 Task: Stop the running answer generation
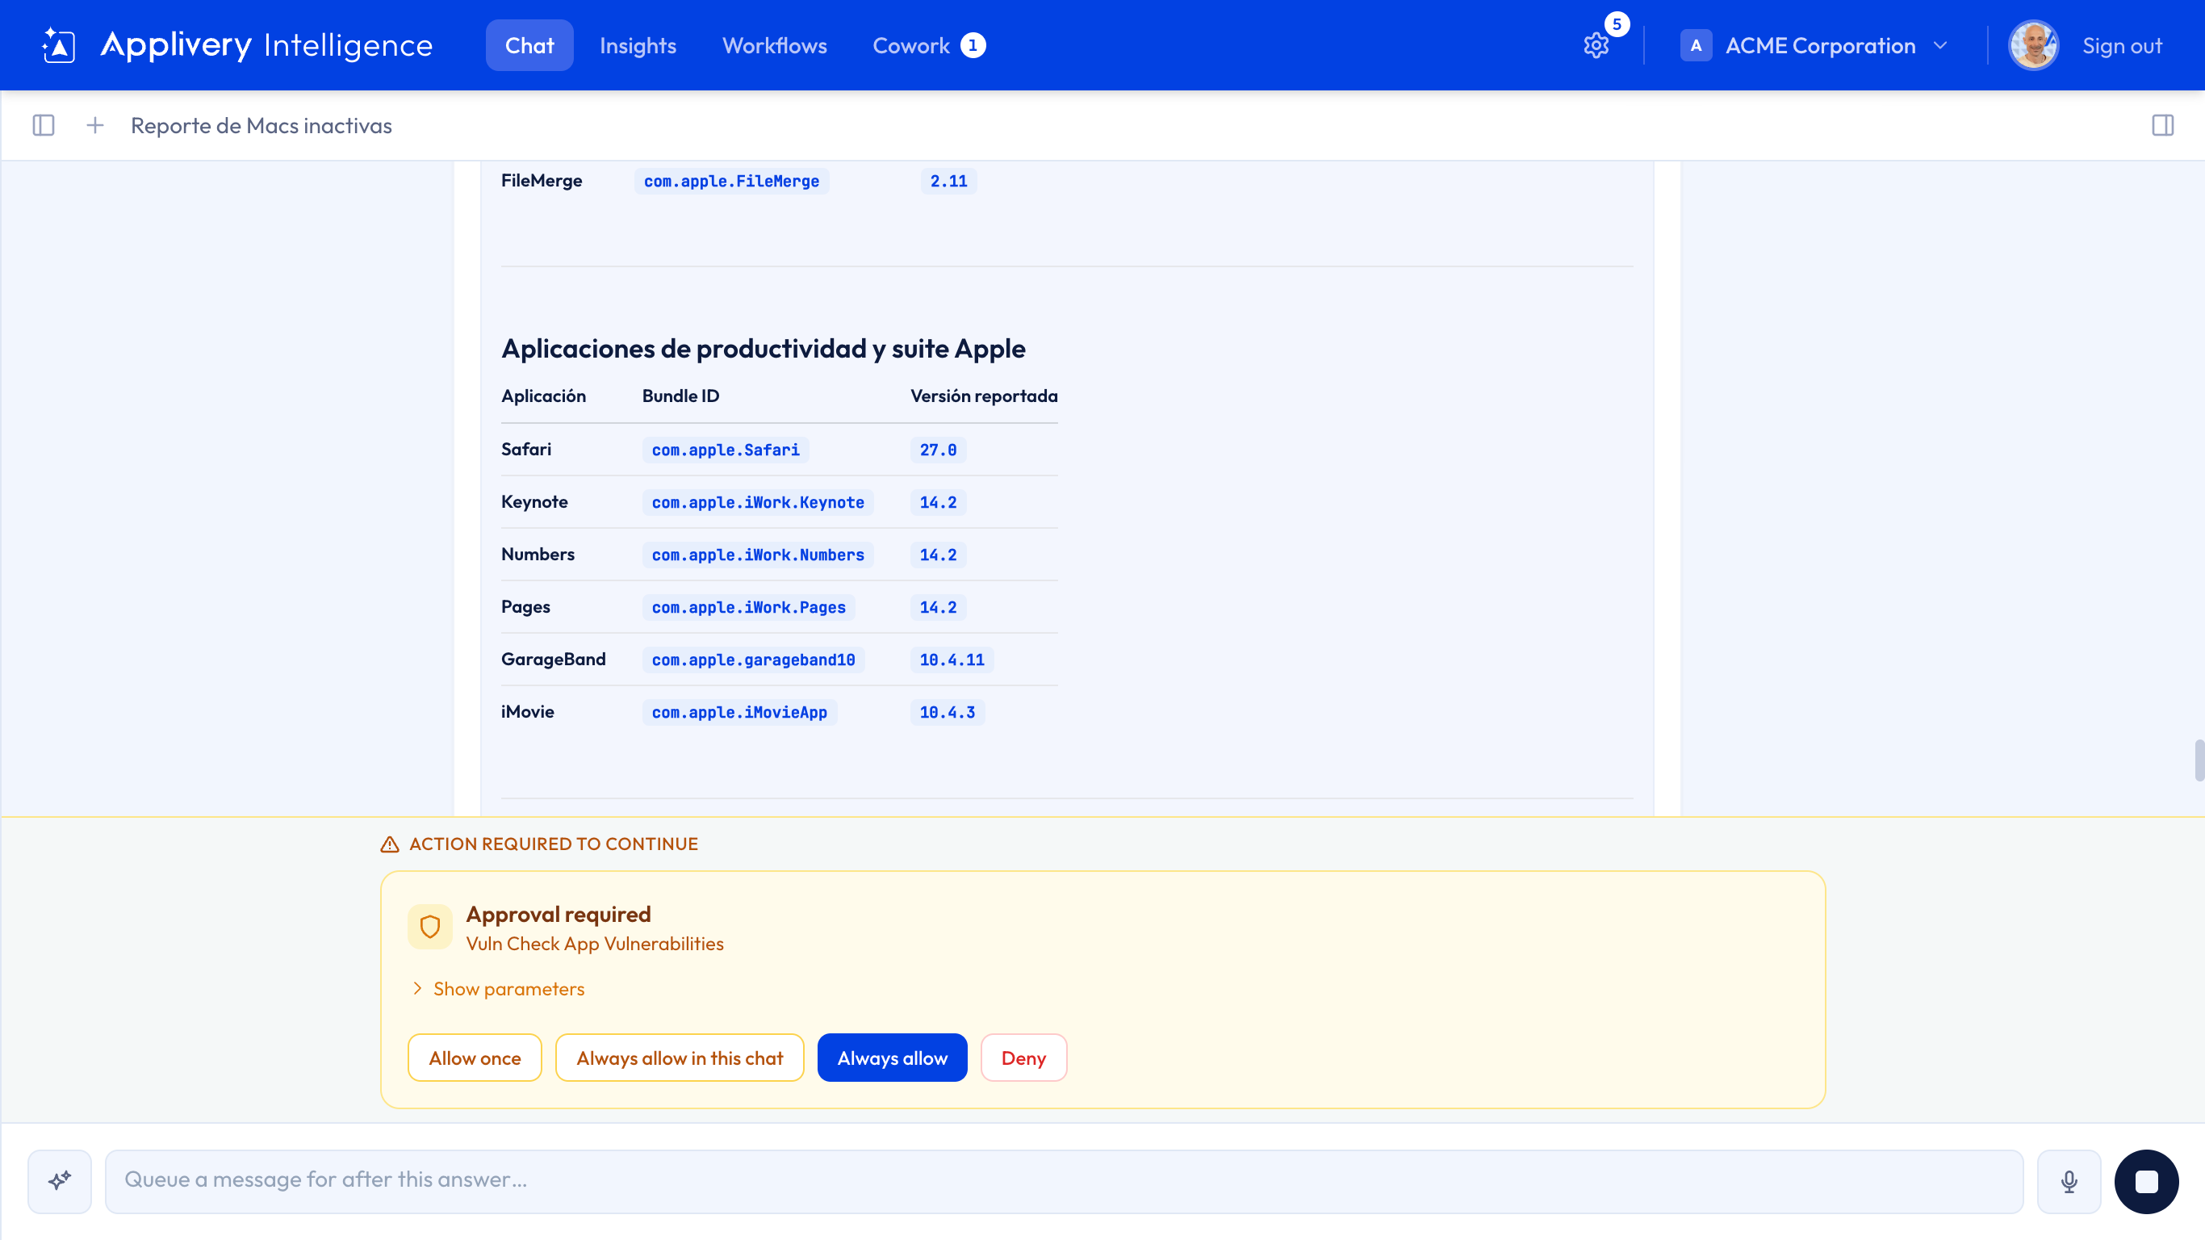click(2146, 1181)
